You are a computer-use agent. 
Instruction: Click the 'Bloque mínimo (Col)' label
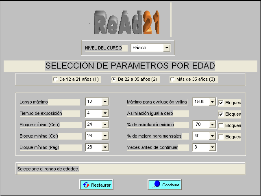tap(39, 136)
